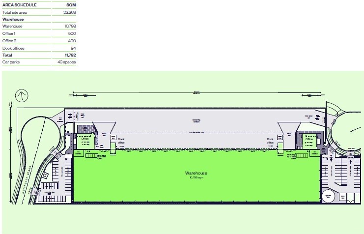The image size is (364, 234).
Task: Select the Dock offices row
Action: pos(39,48)
